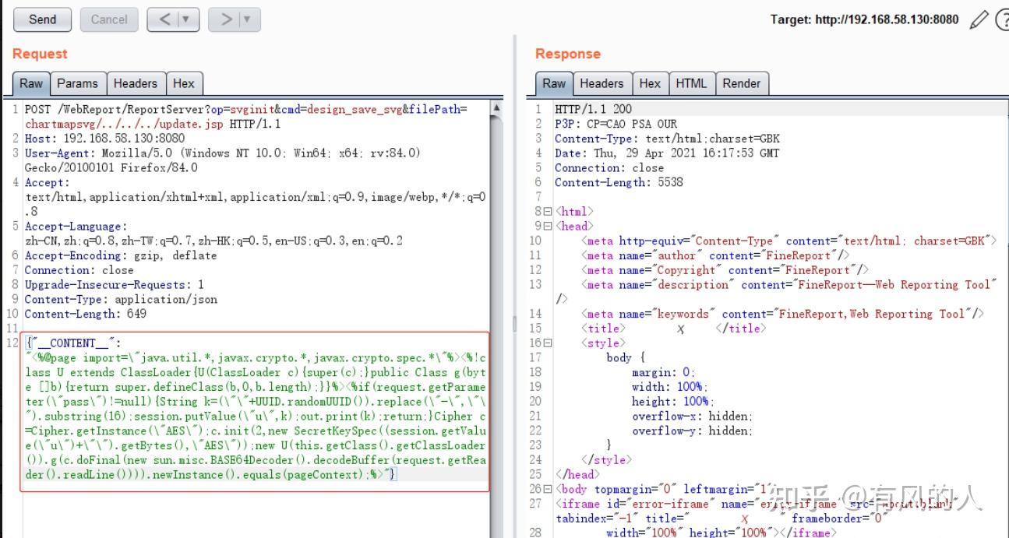Switch to the Response Raw tab
1009x538 pixels.
[x=554, y=83]
